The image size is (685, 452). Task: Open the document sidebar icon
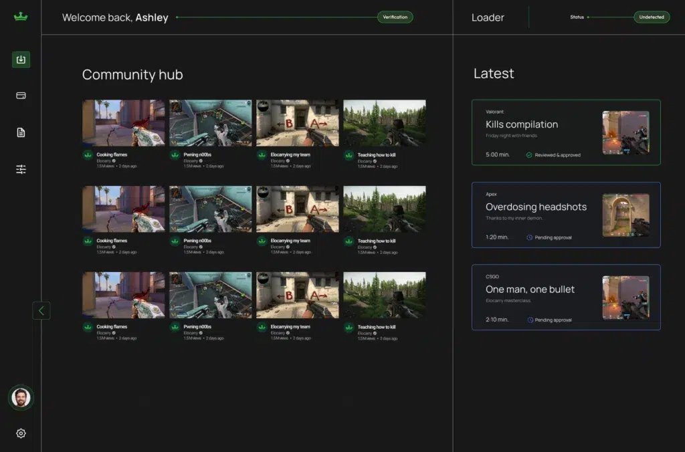[x=21, y=132]
